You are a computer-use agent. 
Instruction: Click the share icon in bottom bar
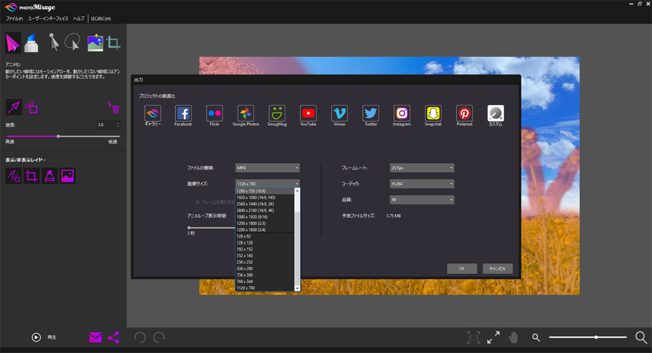114,338
